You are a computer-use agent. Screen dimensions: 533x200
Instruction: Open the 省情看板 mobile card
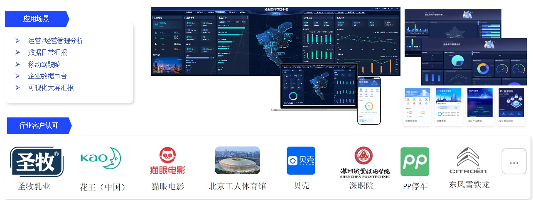pos(448,107)
